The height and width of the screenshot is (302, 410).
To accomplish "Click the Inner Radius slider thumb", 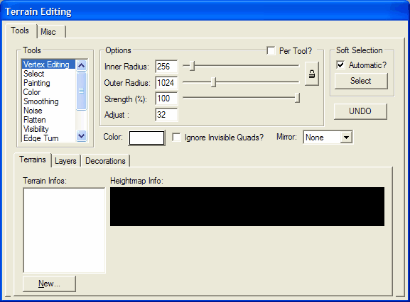I will [192, 66].
